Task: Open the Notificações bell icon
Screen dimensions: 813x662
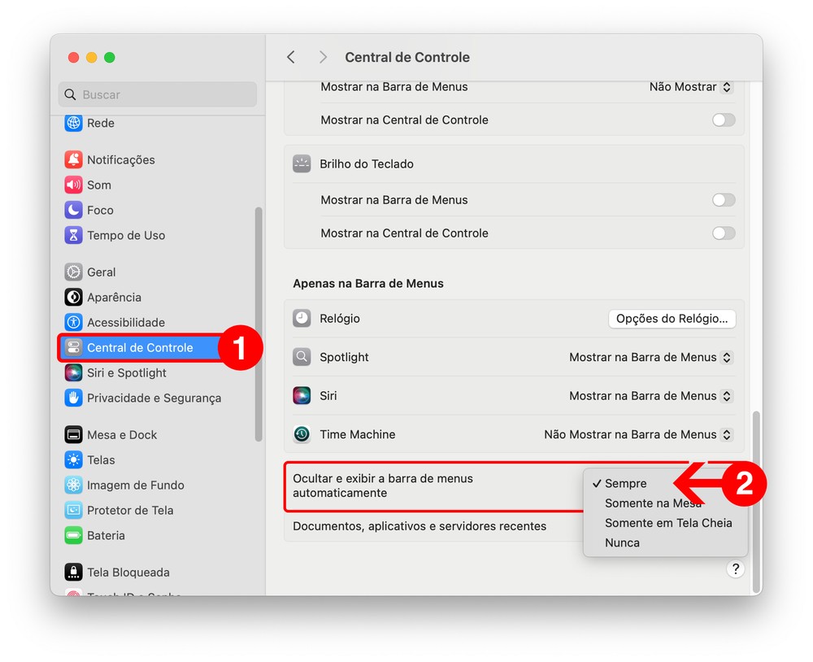Action: pos(73,159)
